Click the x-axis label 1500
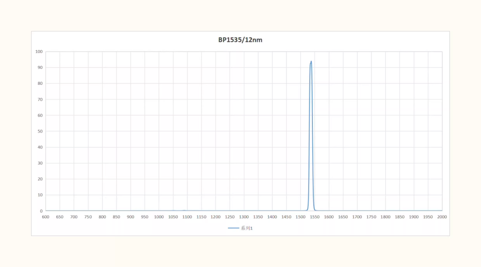The height and width of the screenshot is (267, 481). click(300, 217)
